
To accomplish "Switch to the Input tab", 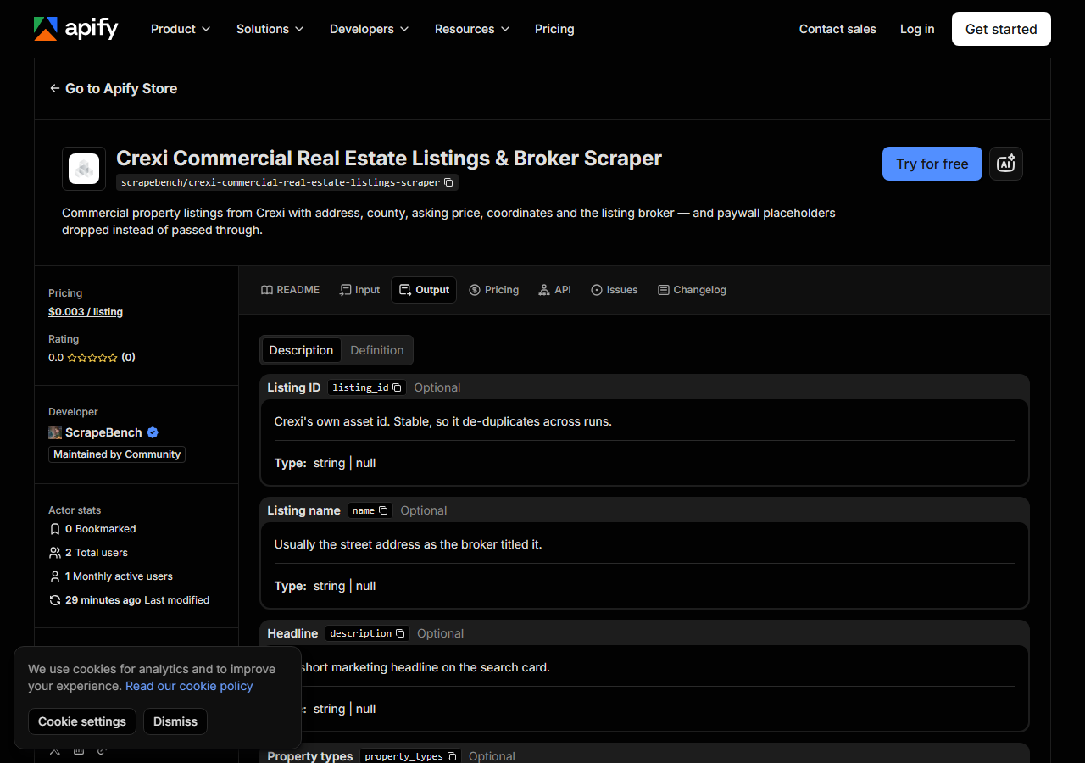I will pos(359,290).
